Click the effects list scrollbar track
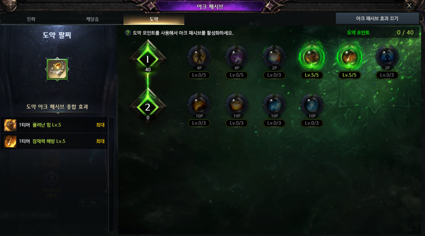The image size is (425, 236). coord(111,174)
